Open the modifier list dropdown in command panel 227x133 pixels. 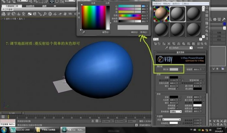(225, 28)
